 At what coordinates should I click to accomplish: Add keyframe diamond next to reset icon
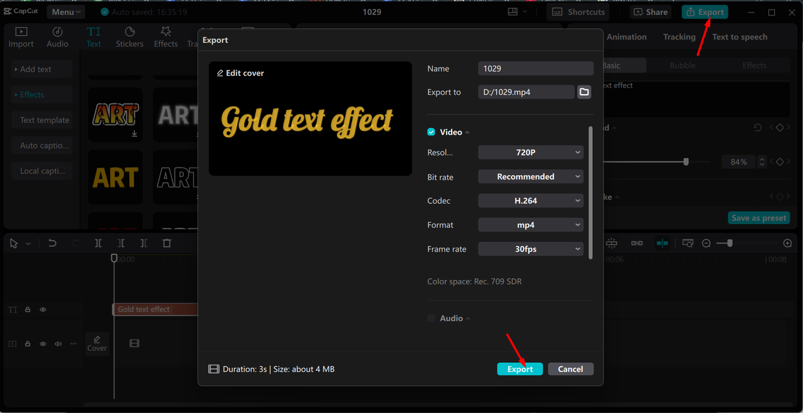tap(779, 127)
